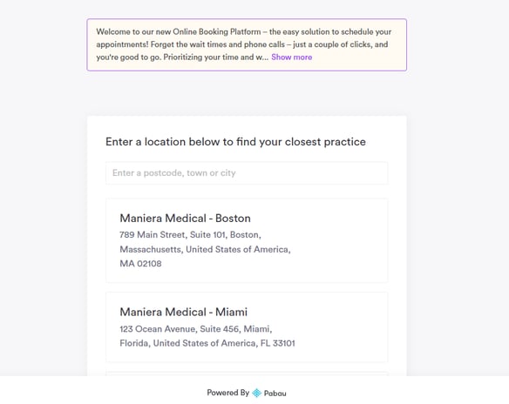The width and height of the screenshot is (509, 404).
Task: Click the Pabau diamond logo icon
Action: [x=256, y=393]
